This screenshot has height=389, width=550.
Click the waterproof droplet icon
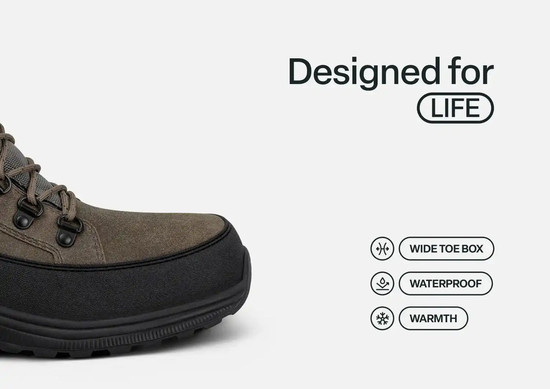click(x=382, y=283)
